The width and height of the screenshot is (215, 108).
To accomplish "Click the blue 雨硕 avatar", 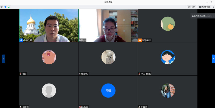I will [108, 91].
